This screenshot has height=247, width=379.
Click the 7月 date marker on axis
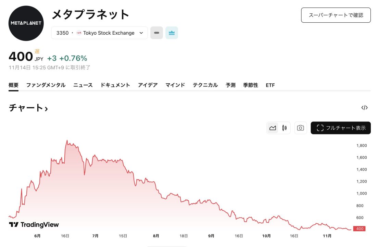[96, 236]
